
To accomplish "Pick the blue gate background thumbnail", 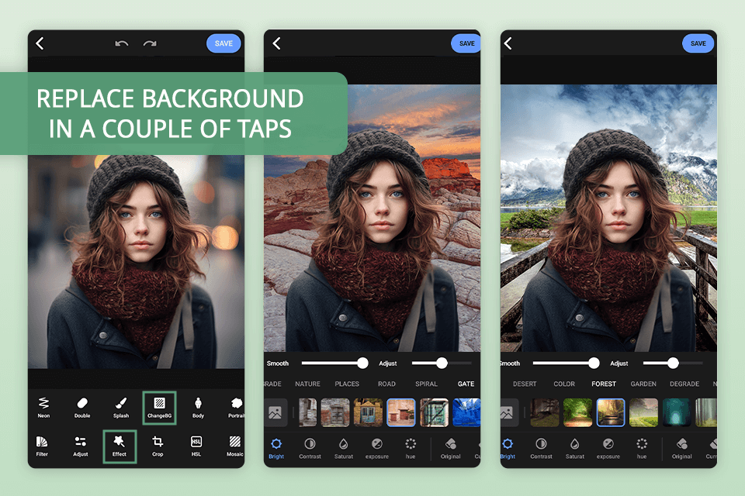I will coord(466,412).
